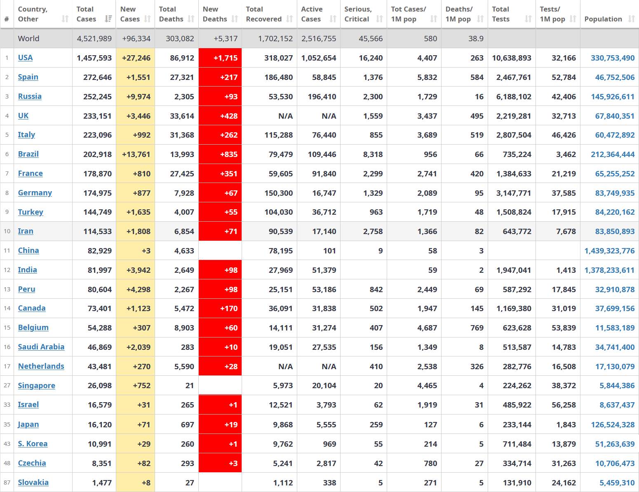Click the Population column sort icon
Viewport: 639px width, 492px height.
[631, 19]
